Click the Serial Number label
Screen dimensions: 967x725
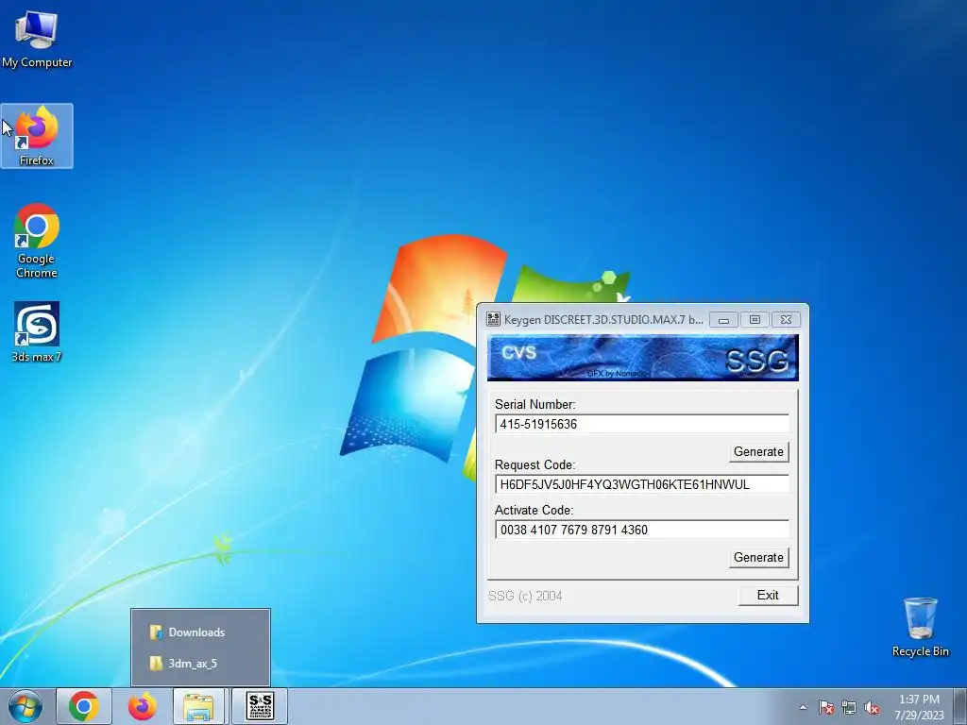pyautogui.click(x=534, y=404)
